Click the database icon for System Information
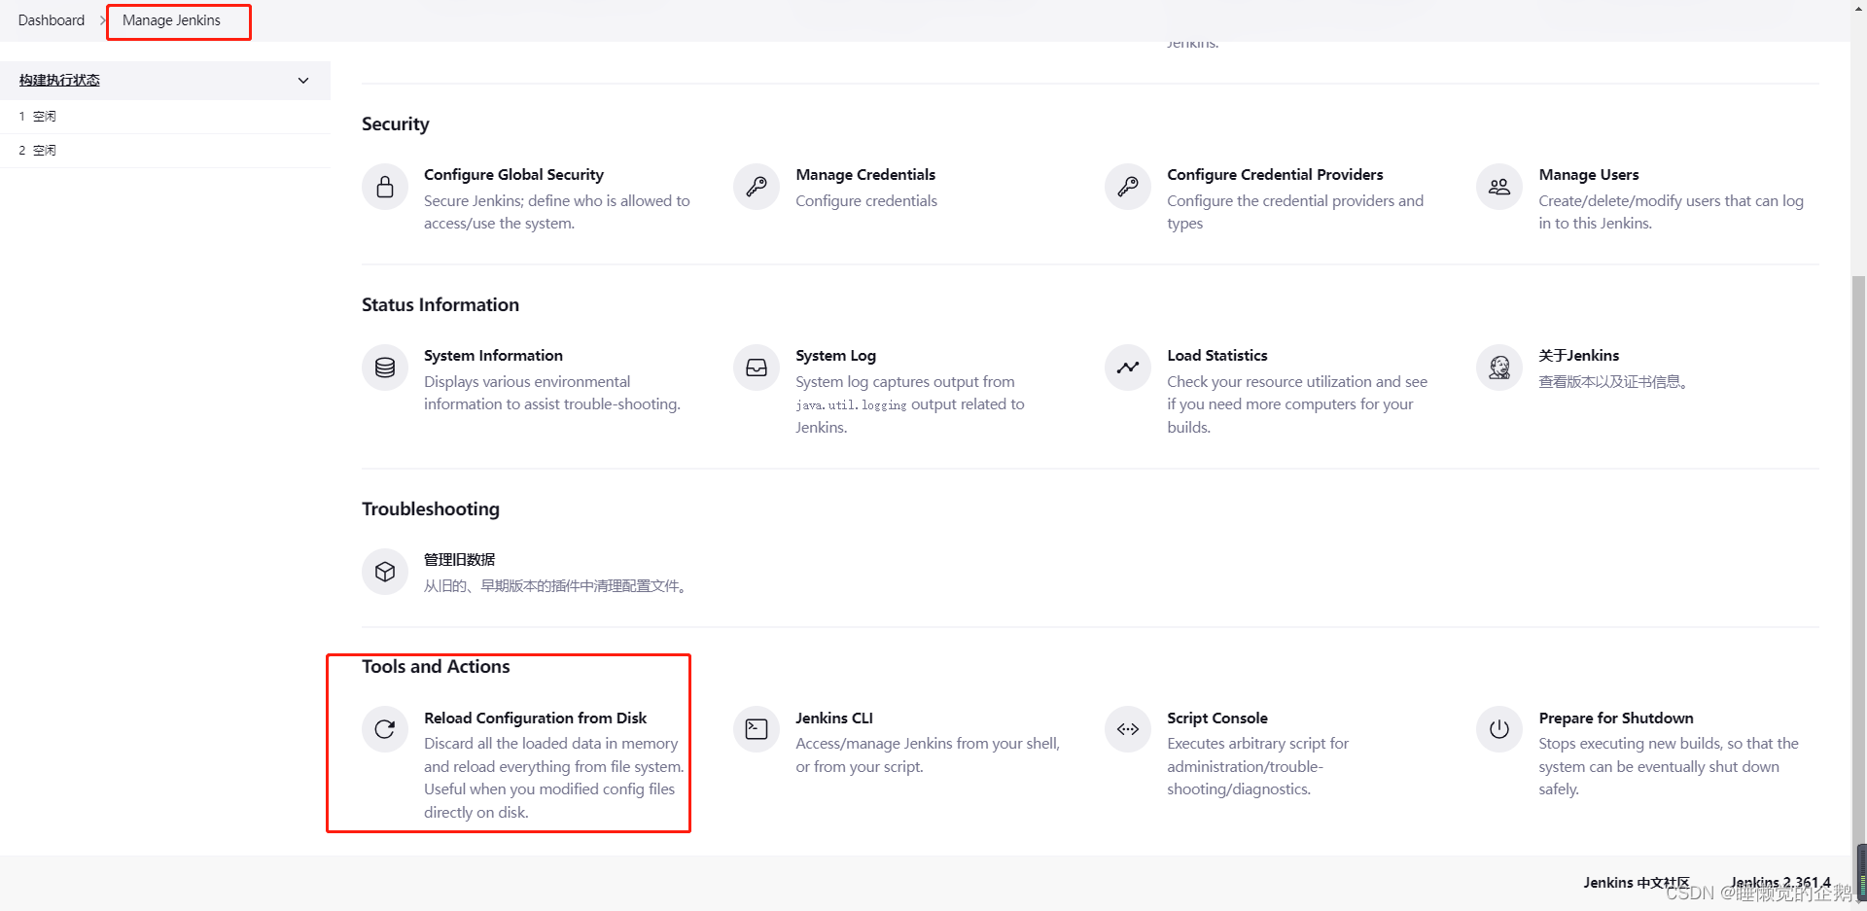This screenshot has width=1867, height=911. pos(385,368)
